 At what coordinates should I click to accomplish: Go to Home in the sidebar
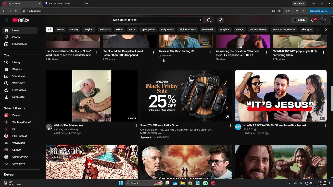pos(20,30)
